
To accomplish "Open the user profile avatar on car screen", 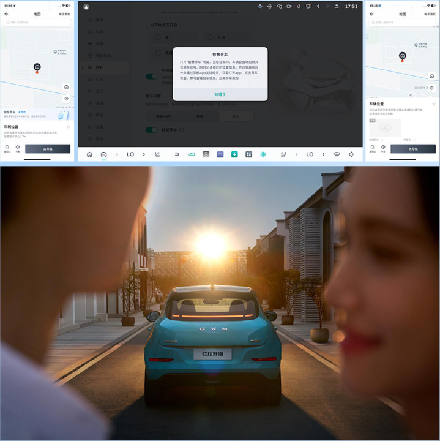I will 86,7.
